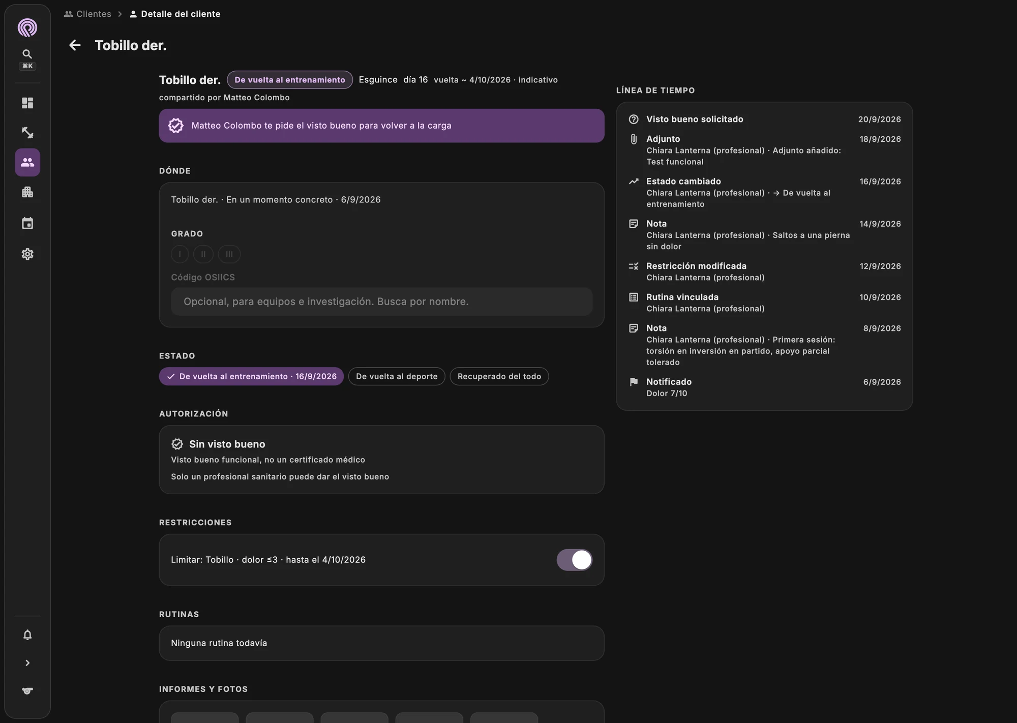Toggle the Tobillo restriction switch
Image resolution: width=1017 pixels, height=723 pixels.
coord(574,560)
